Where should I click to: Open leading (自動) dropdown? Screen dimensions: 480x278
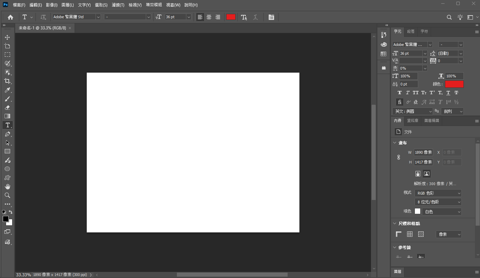(x=461, y=53)
